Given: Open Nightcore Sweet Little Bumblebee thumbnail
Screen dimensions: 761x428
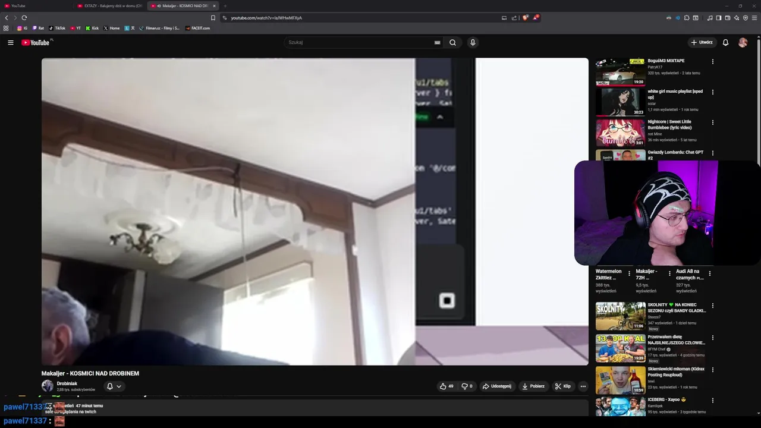Looking at the screenshot, I should click(620, 132).
